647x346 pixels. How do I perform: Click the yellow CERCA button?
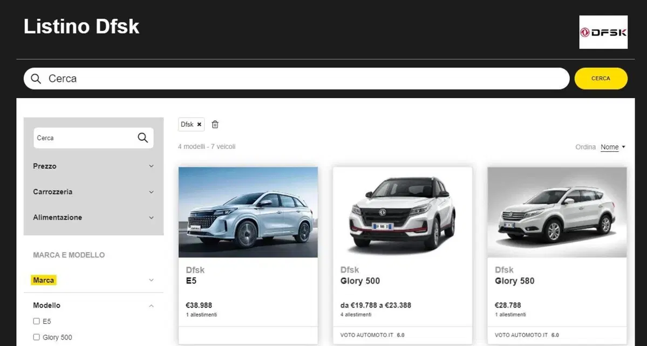pos(601,78)
